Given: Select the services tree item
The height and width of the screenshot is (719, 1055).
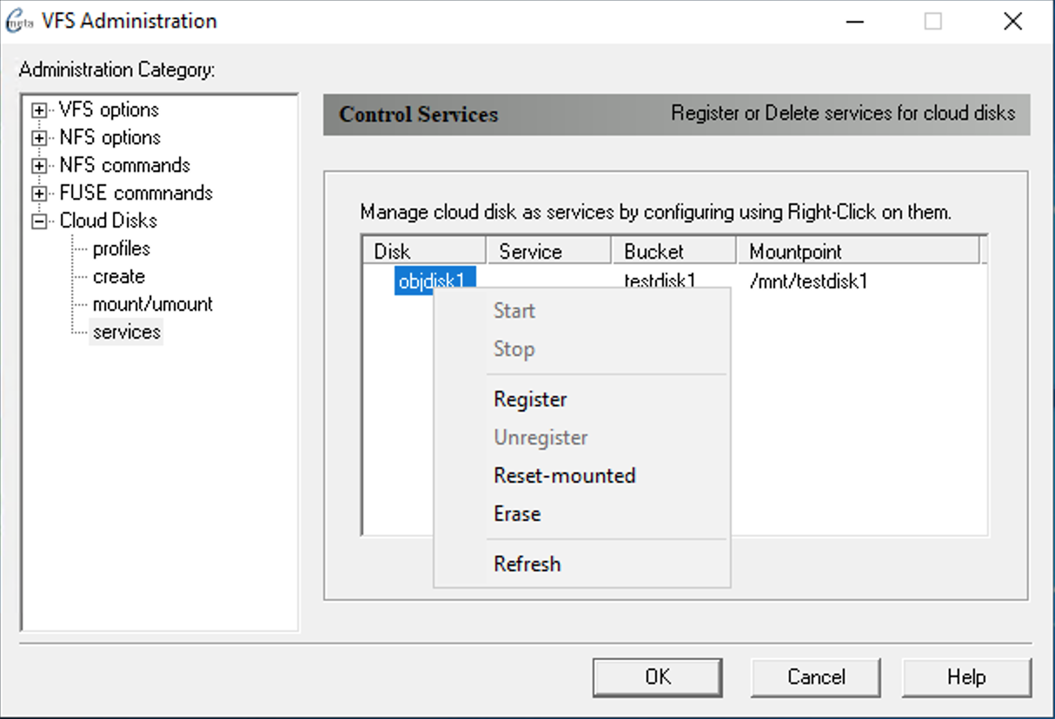Looking at the screenshot, I should click(126, 333).
